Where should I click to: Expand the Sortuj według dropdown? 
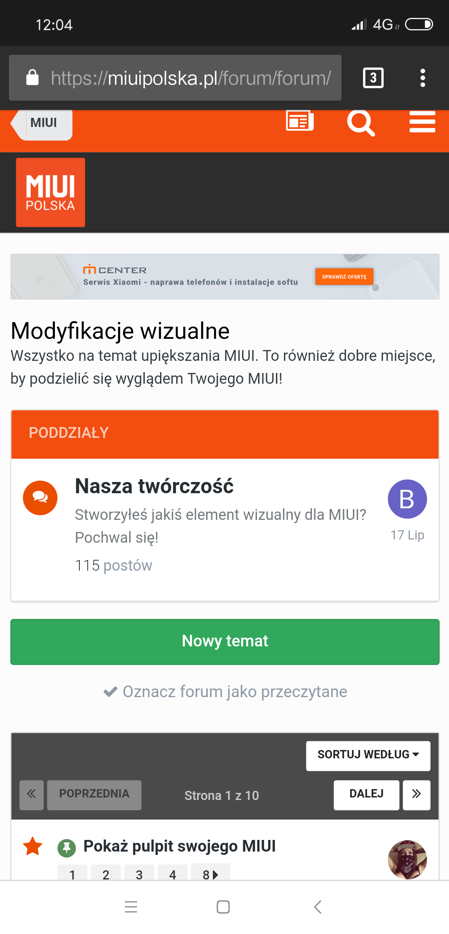click(368, 755)
